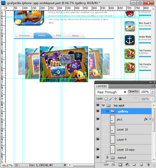This screenshot has width=156, height=168.
Task: Toggle Lock All padlock icon
Action: click(x=120, y=98)
